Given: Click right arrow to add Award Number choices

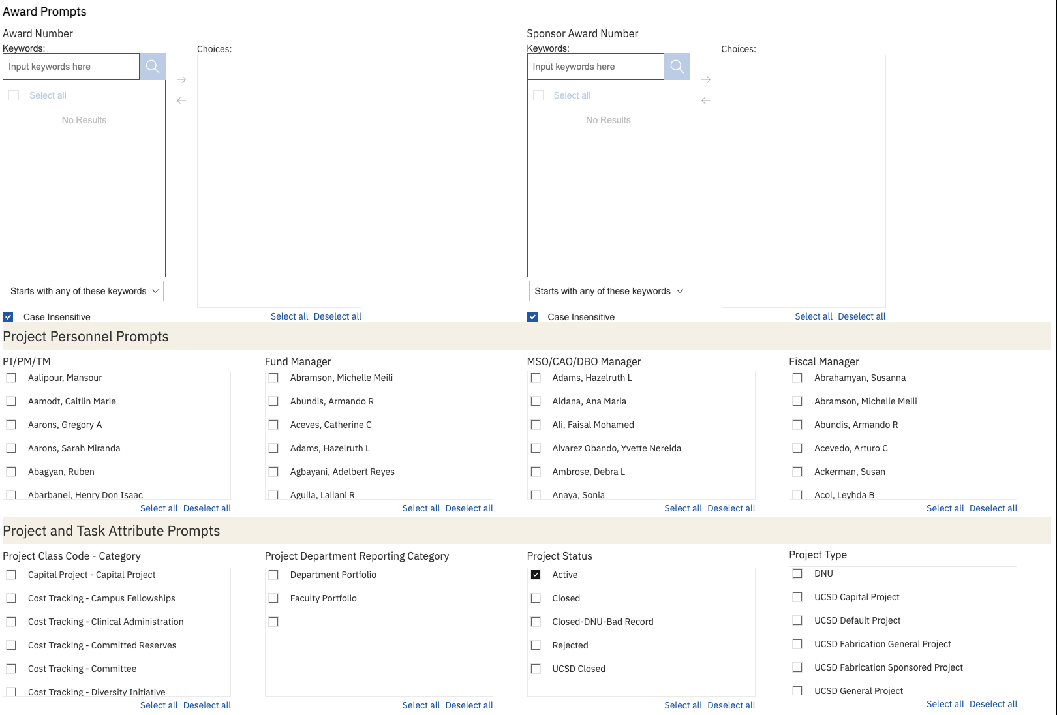Looking at the screenshot, I should [x=181, y=80].
